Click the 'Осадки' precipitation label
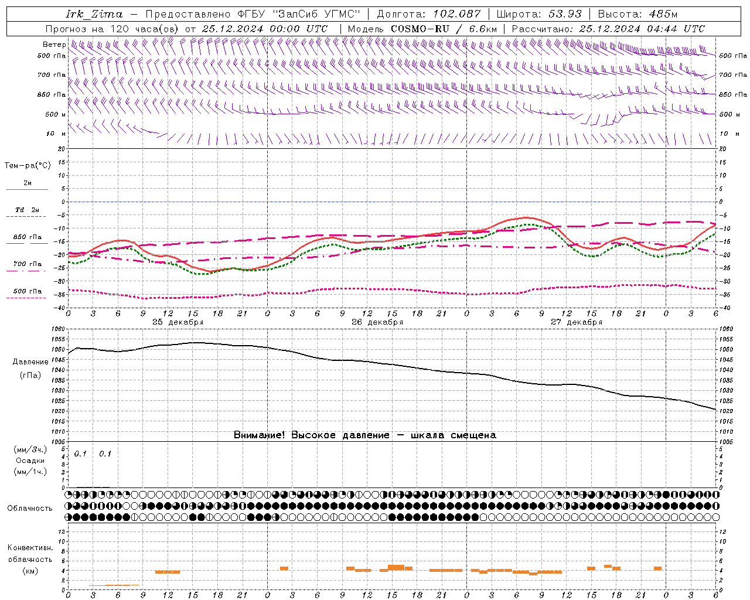Image resolution: width=750 pixels, height=600 pixels. point(30,461)
